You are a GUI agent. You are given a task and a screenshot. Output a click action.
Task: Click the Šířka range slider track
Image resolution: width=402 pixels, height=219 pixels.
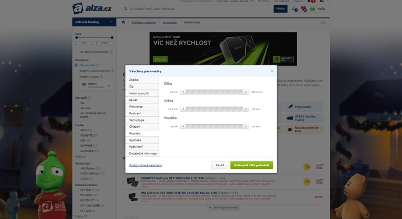coord(214,92)
